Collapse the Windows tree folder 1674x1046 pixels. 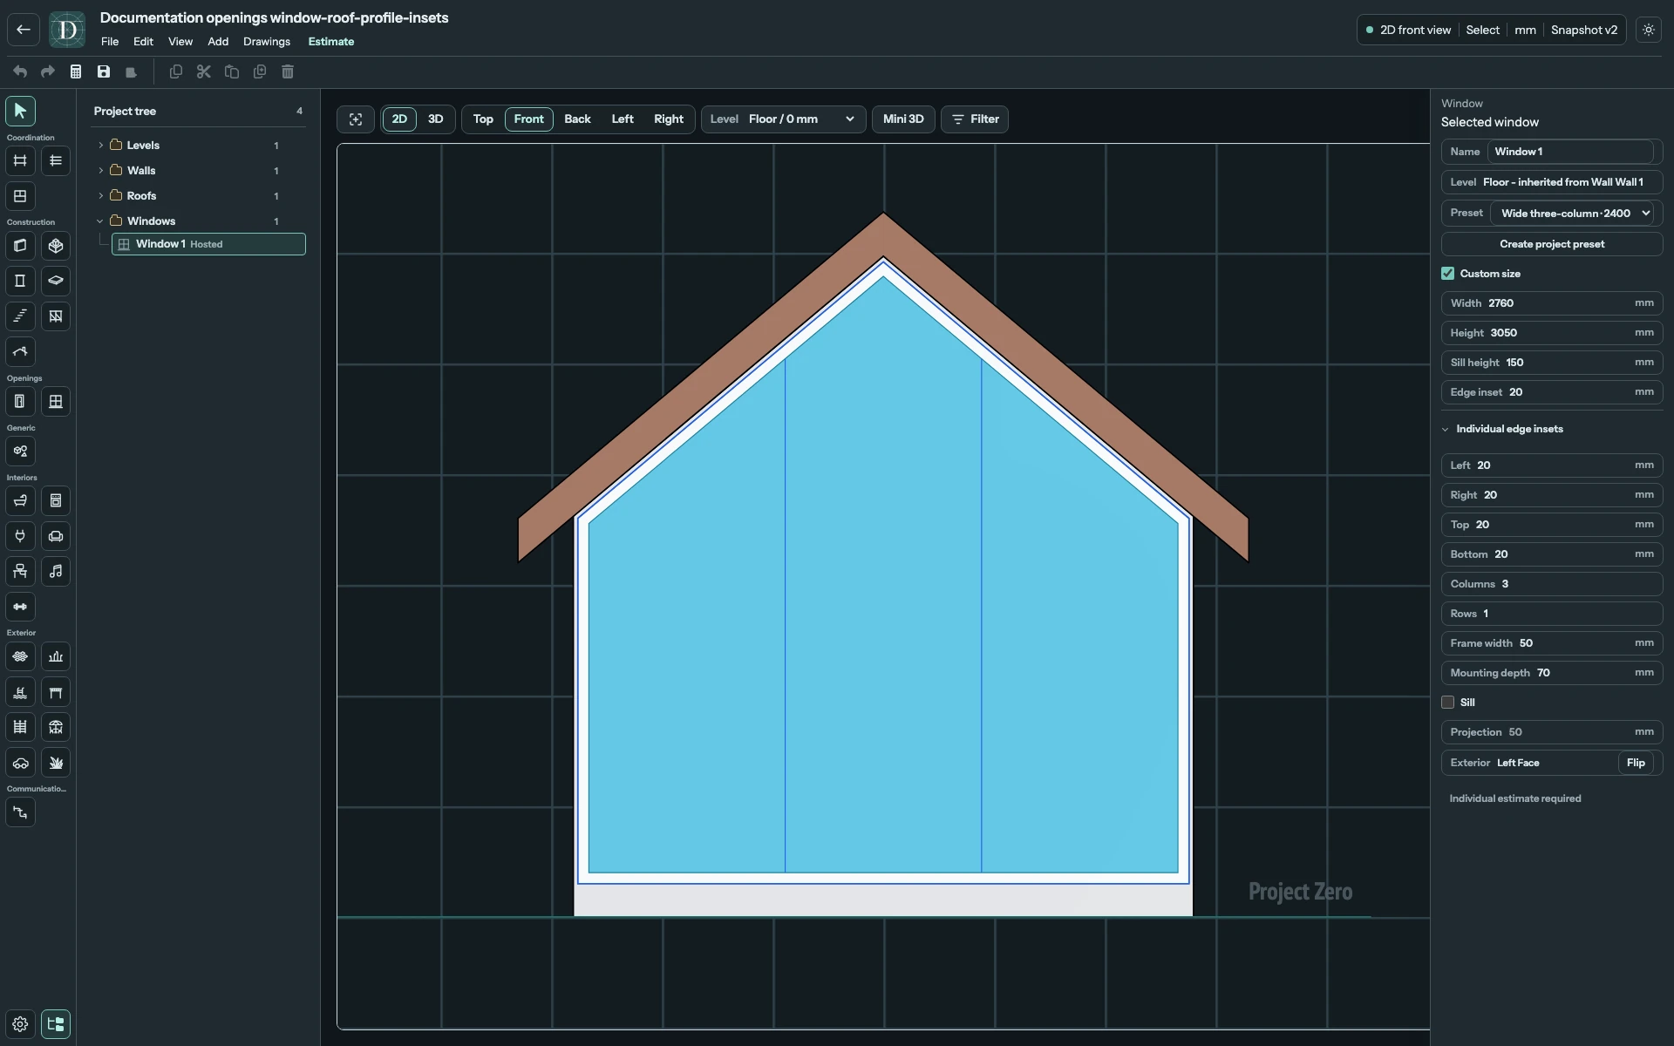(100, 221)
